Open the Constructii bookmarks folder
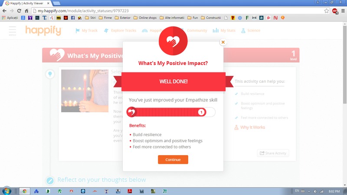Screen dimensions: 347x195 (x=211, y=18)
